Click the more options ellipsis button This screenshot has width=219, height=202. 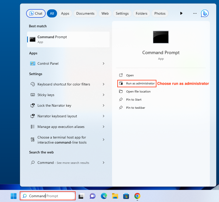[x=195, y=13]
